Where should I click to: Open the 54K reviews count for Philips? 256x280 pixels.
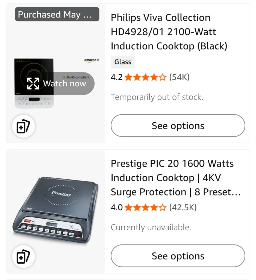tap(179, 77)
